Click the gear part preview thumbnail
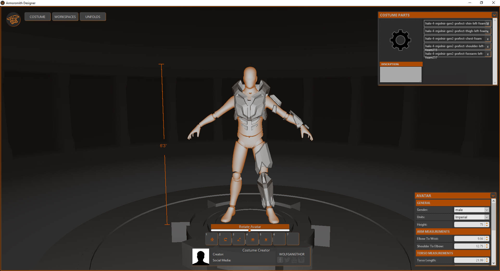Viewport: 500px width, 271px height. tap(401, 40)
